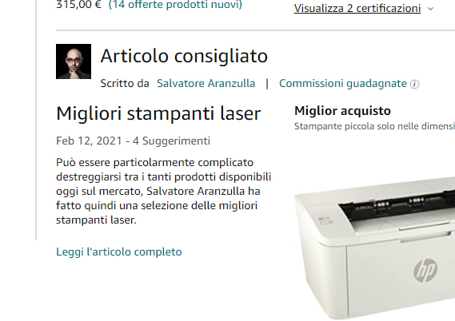Click the Articolo consigliato heading
The width and height of the screenshot is (455, 321).
[184, 56]
